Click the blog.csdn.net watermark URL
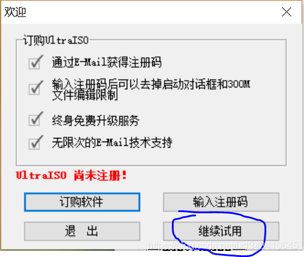 (x=223, y=245)
